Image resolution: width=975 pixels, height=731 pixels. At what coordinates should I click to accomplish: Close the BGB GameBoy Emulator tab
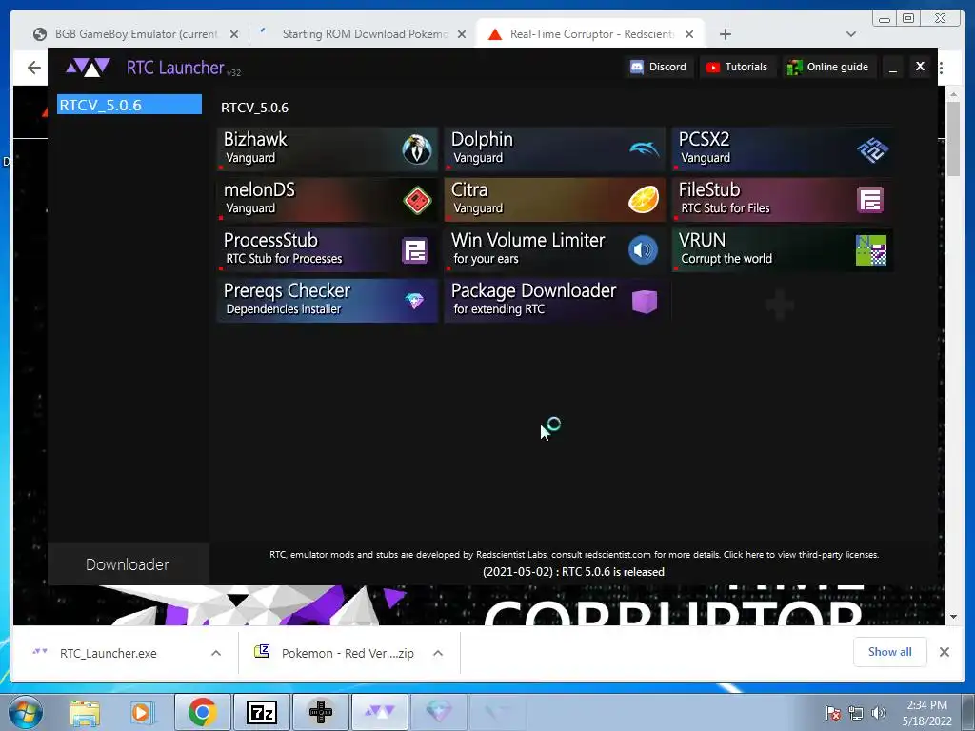click(234, 35)
